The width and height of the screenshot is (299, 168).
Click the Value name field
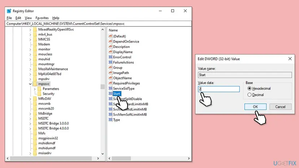pos(245,75)
